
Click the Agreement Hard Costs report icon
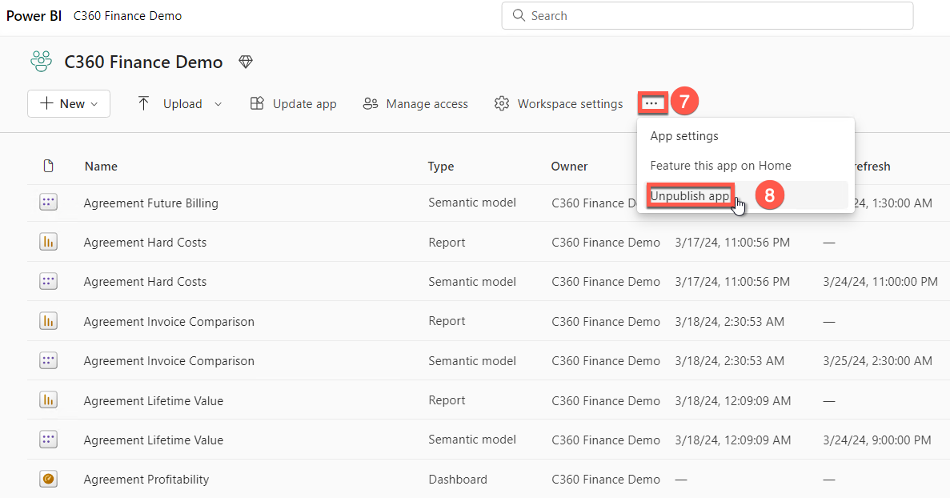click(48, 243)
